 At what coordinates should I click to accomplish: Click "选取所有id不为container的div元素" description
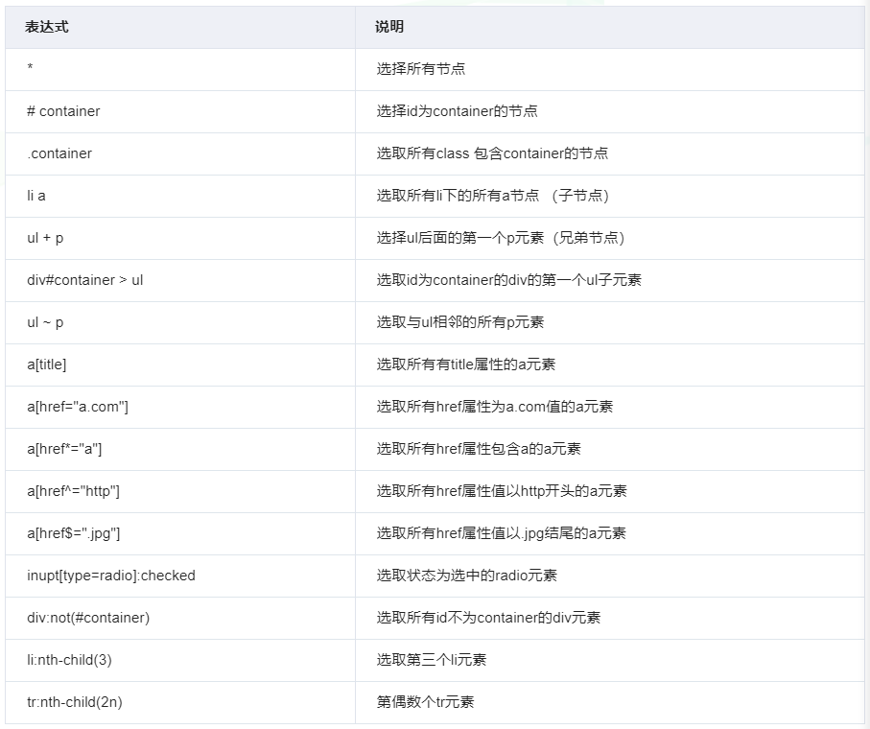coord(488,618)
